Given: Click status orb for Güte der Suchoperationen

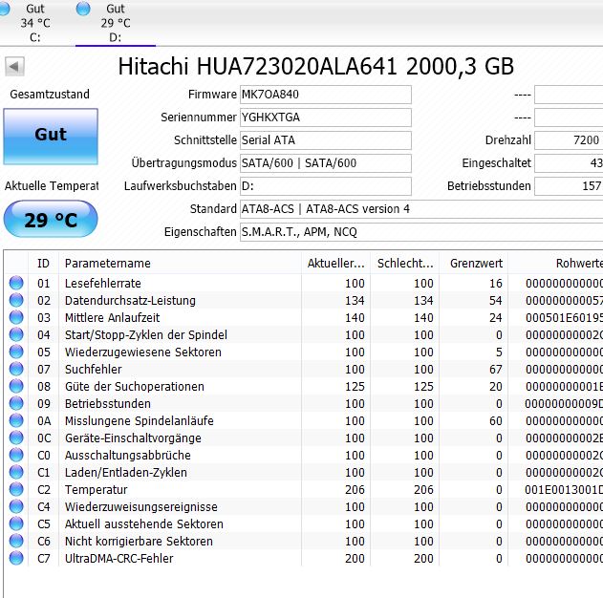Looking at the screenshot, I should point(16,386).
